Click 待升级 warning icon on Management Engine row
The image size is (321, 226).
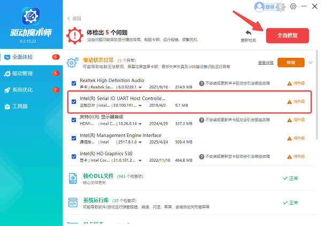tap(289, 139)
